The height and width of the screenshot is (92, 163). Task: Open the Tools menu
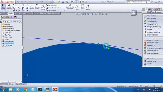click(36, 2)
